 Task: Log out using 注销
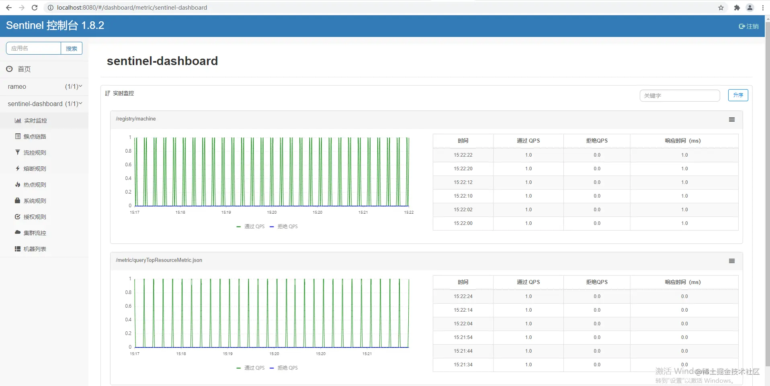(749, 26)
